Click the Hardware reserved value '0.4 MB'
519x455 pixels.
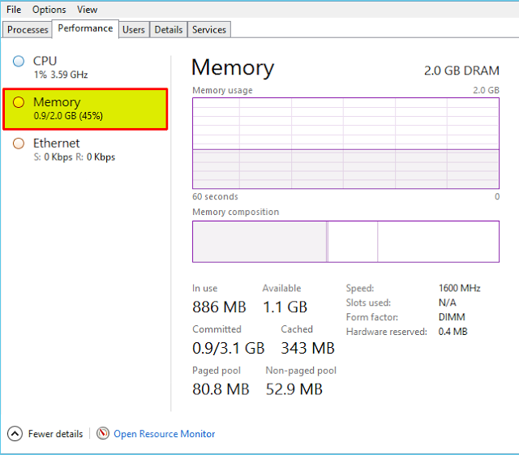(x=453, y=332)
